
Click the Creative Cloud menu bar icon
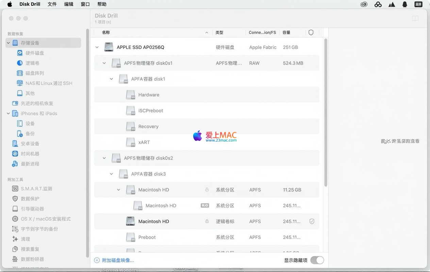click(364, 4)
